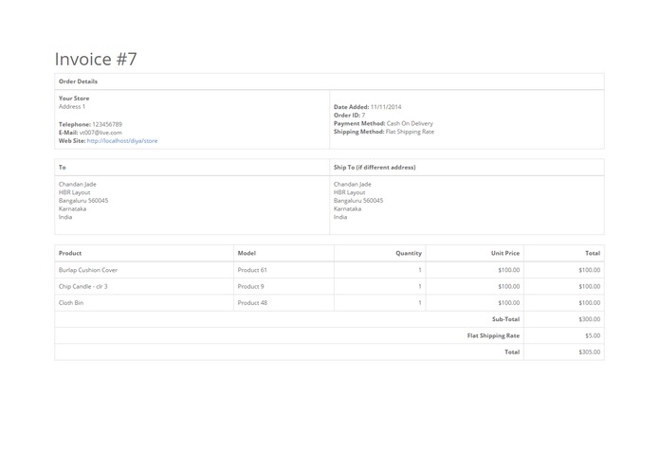Select the $5.00 shipping value

tap(593, 335)
